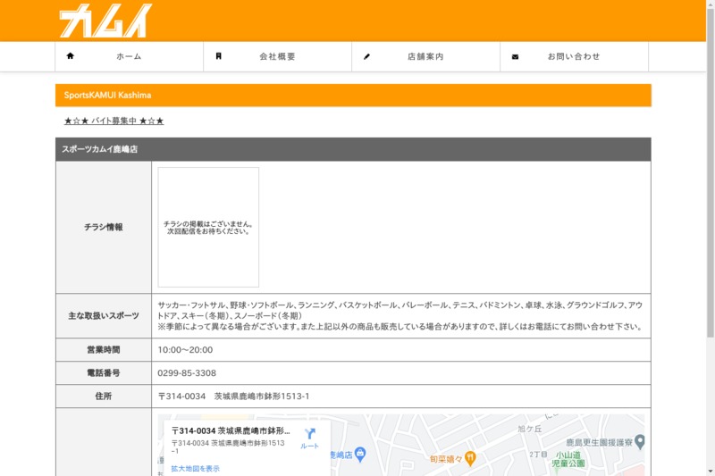Click the envelope icon beside お問い合わせ
Screen dimensions: 715x476
515,57
